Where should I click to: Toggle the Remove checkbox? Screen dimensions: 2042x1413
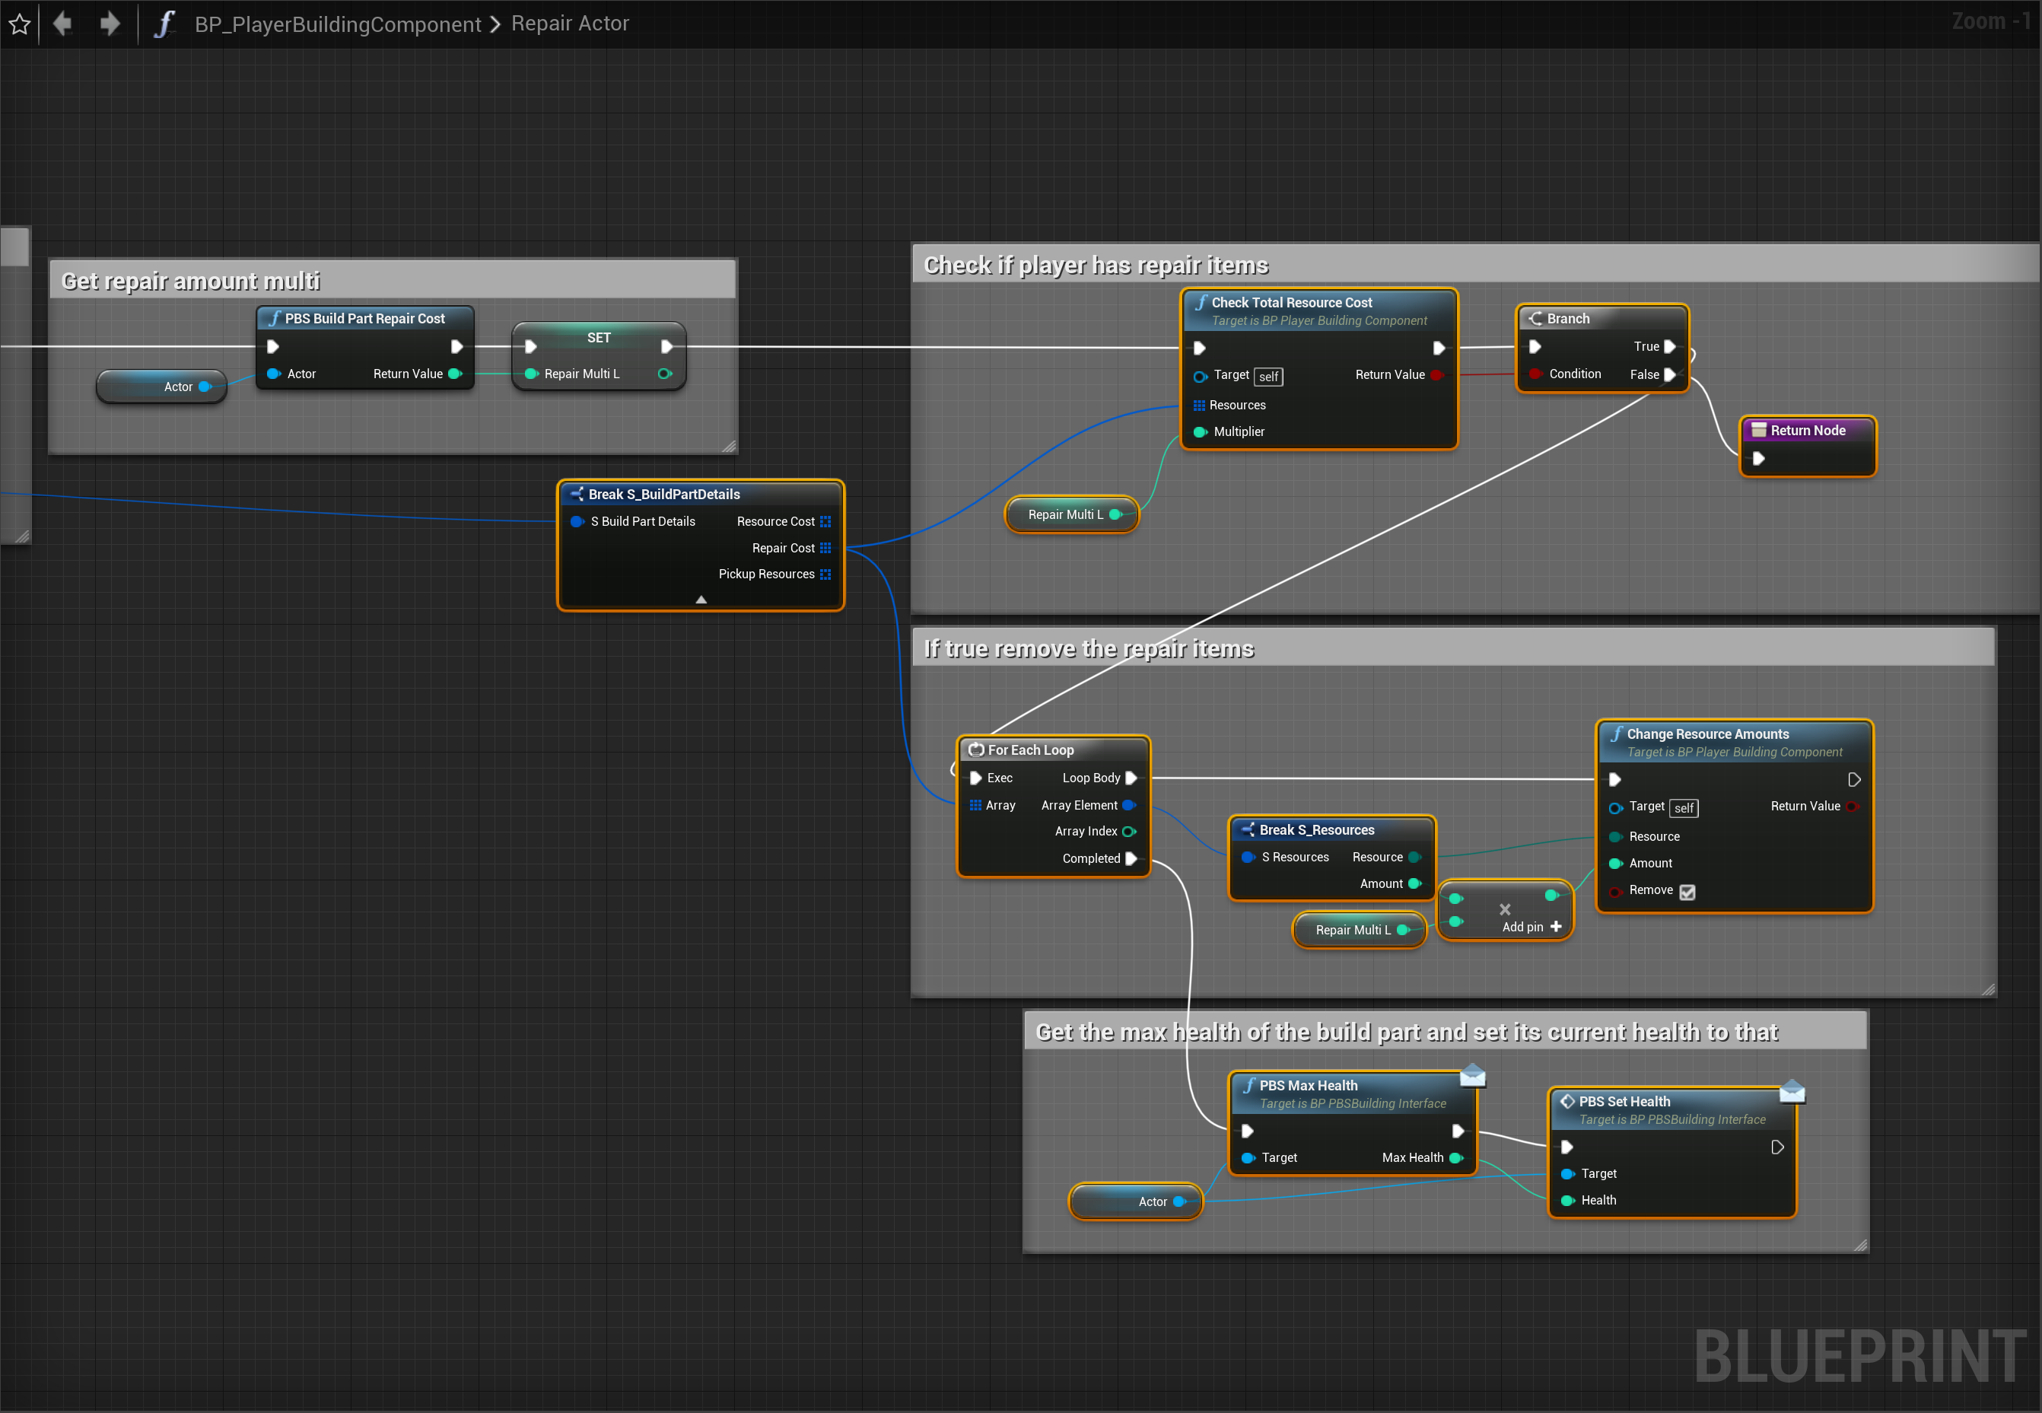pos(1687,892)
